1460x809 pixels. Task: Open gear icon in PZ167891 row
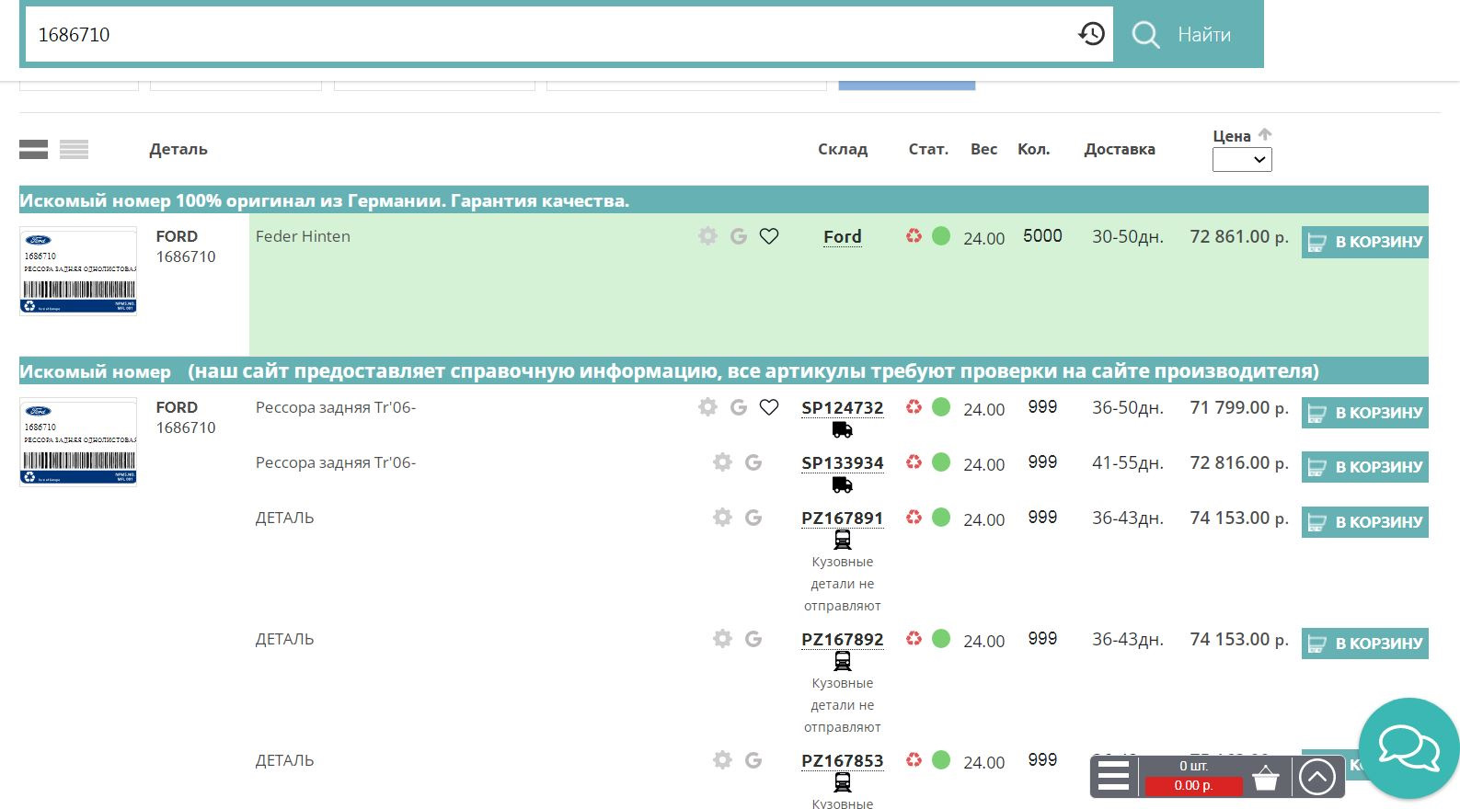[x=723, y=518]
